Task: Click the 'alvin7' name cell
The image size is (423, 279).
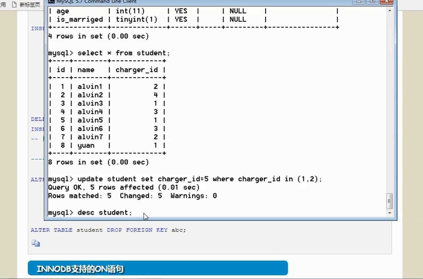Action: [x=90, y=137]
